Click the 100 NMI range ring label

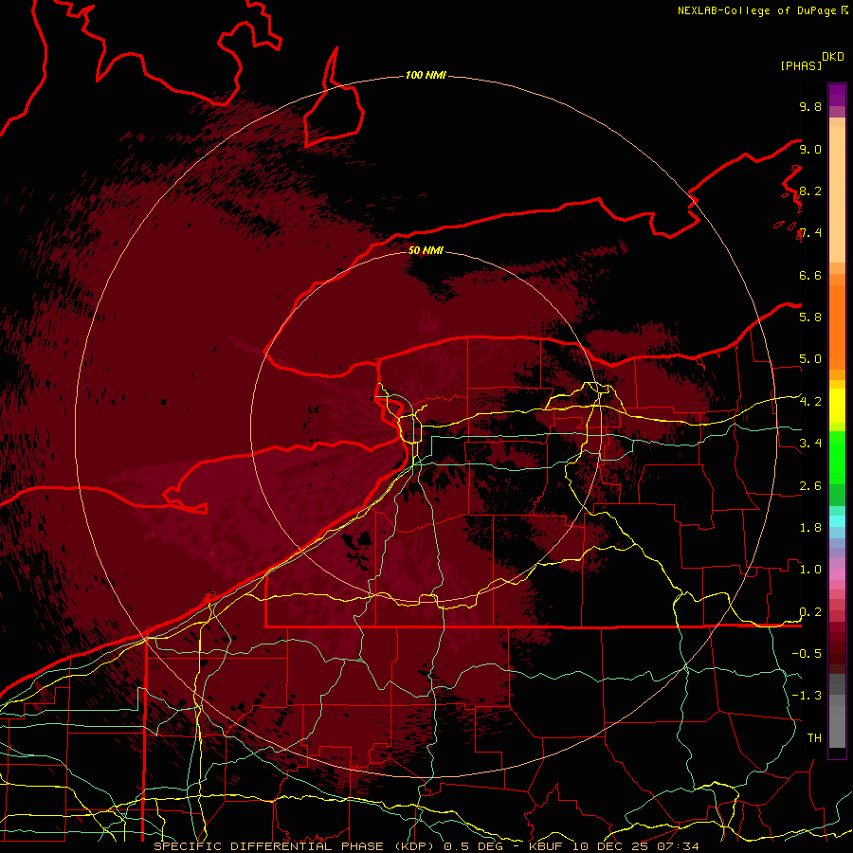point(426,75)
